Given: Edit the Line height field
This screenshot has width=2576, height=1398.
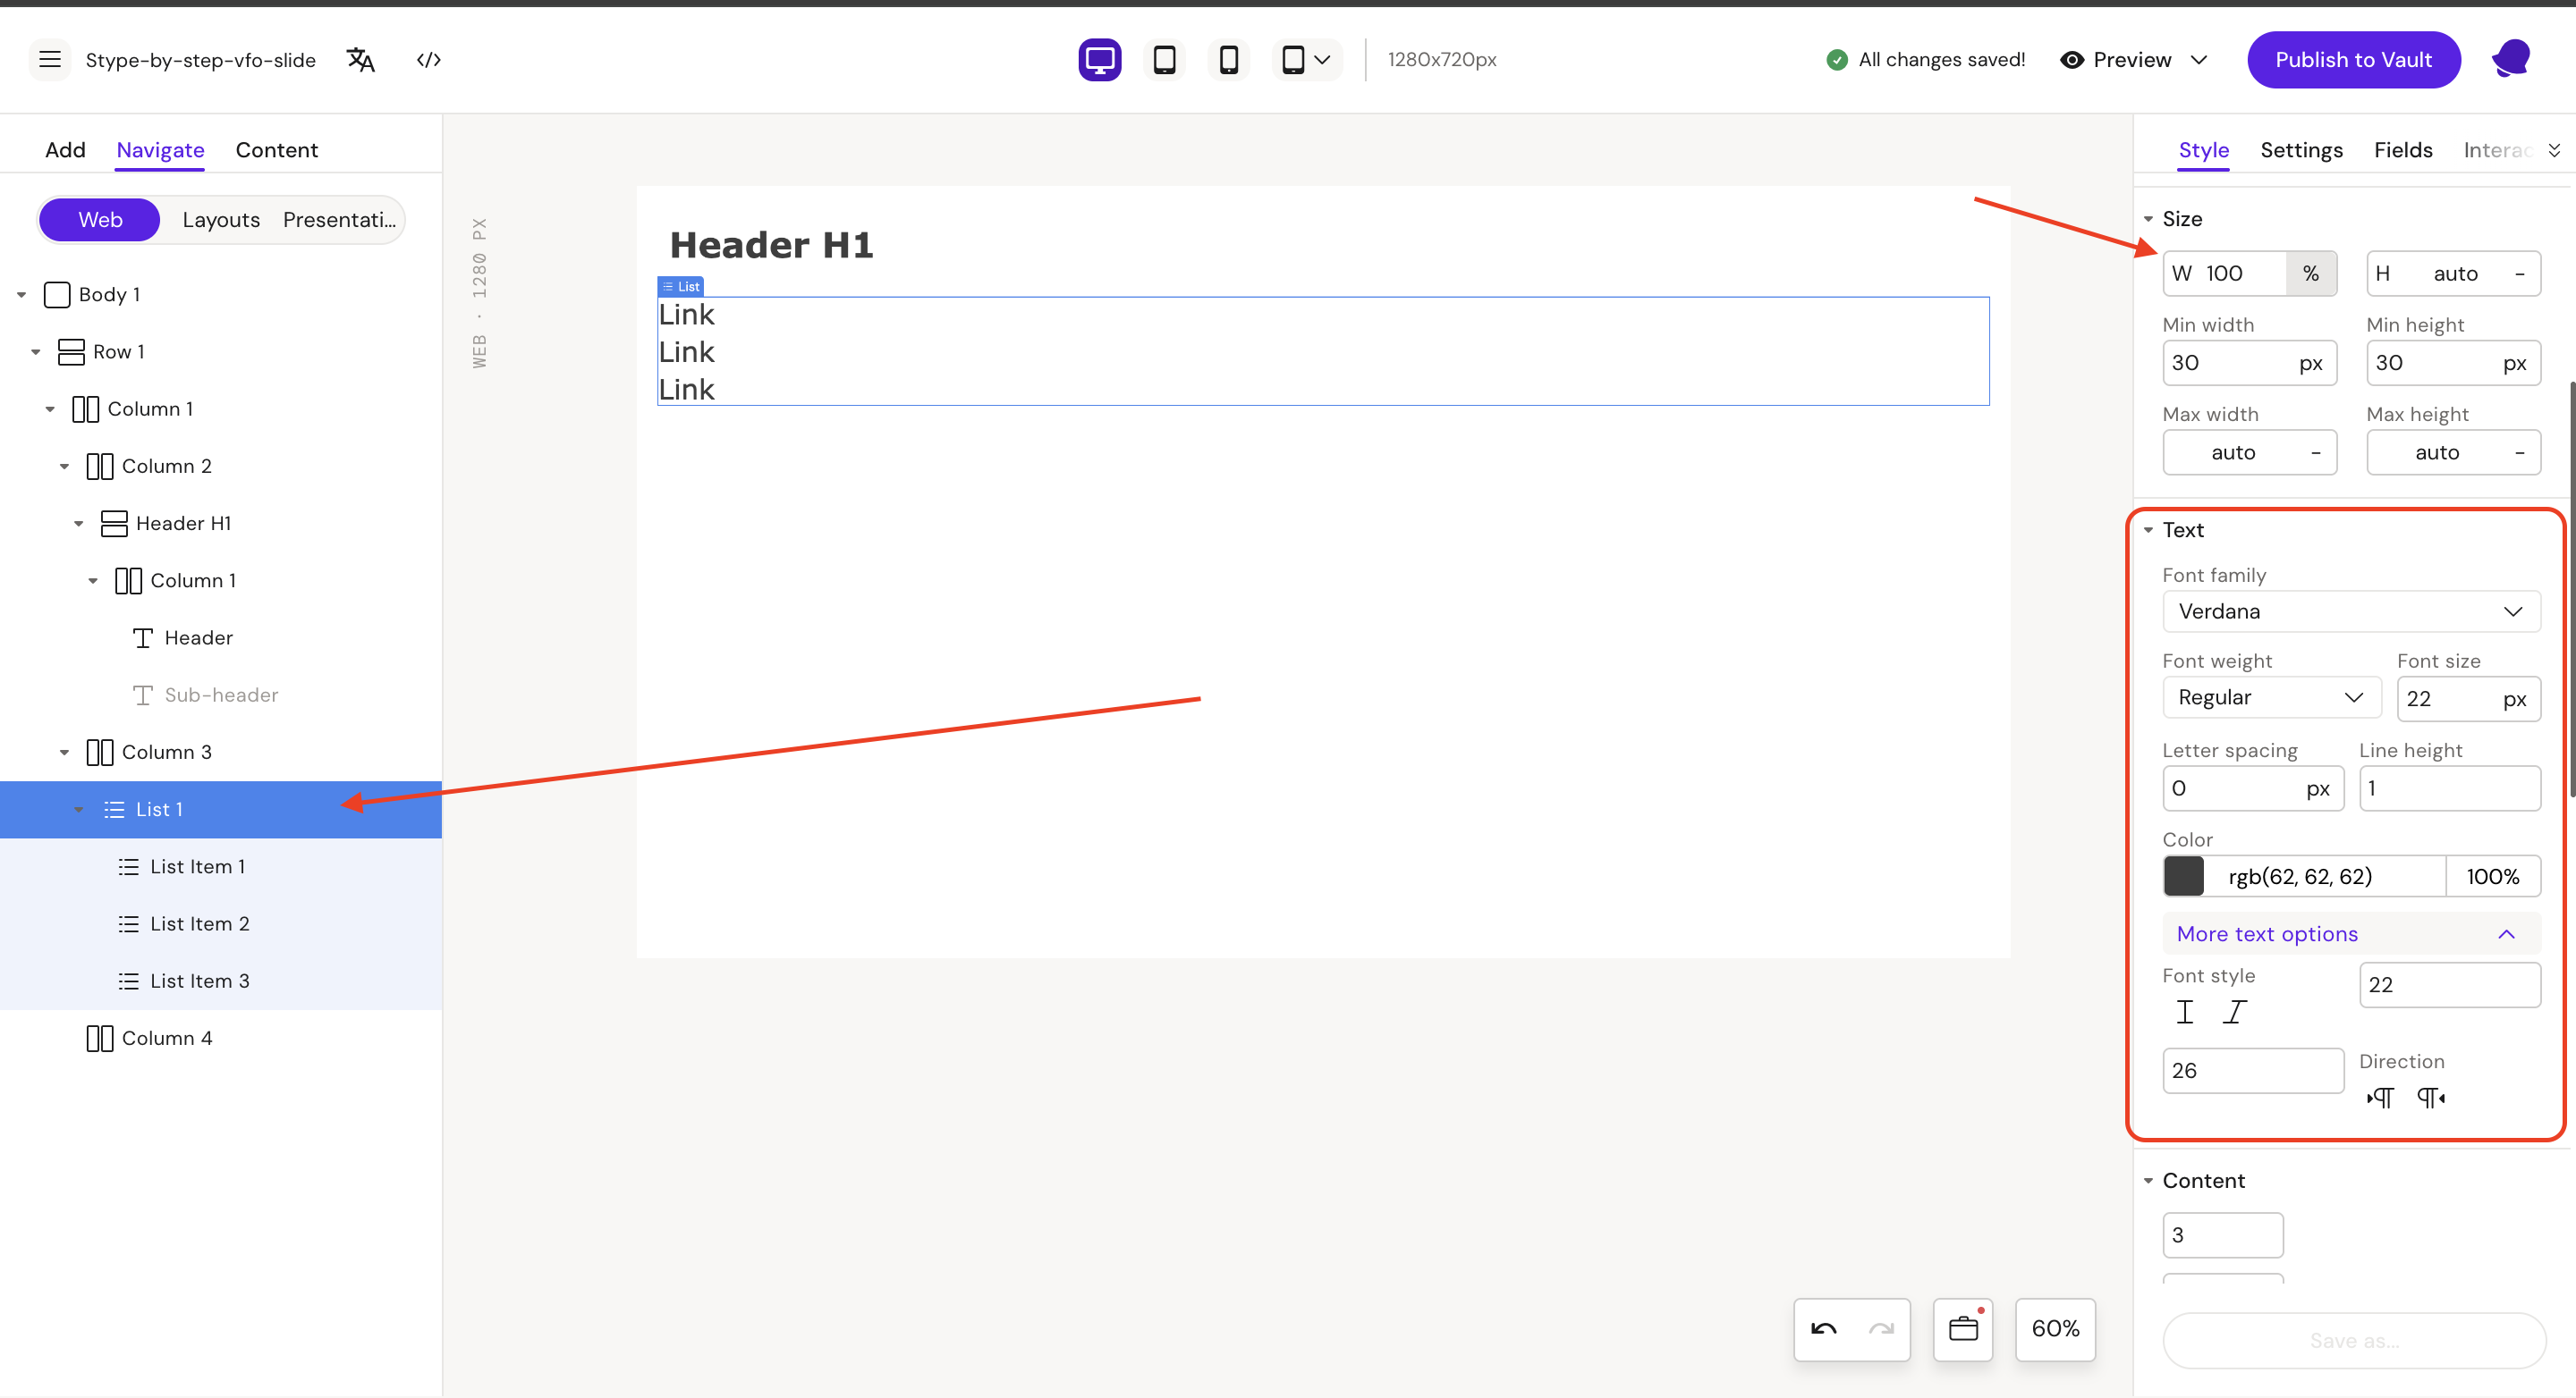Looking at the screenshot, I should coord(2449,788).
